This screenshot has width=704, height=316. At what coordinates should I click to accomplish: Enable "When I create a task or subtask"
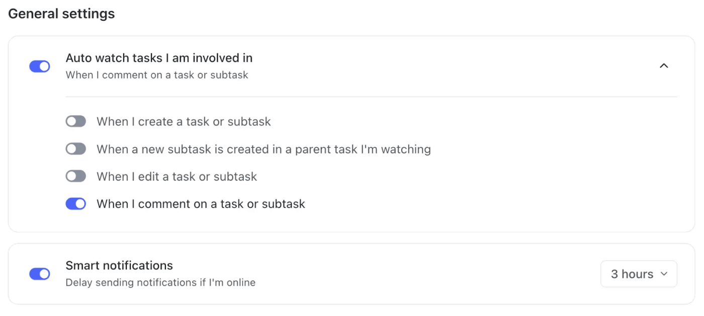[x=75, y=121]
